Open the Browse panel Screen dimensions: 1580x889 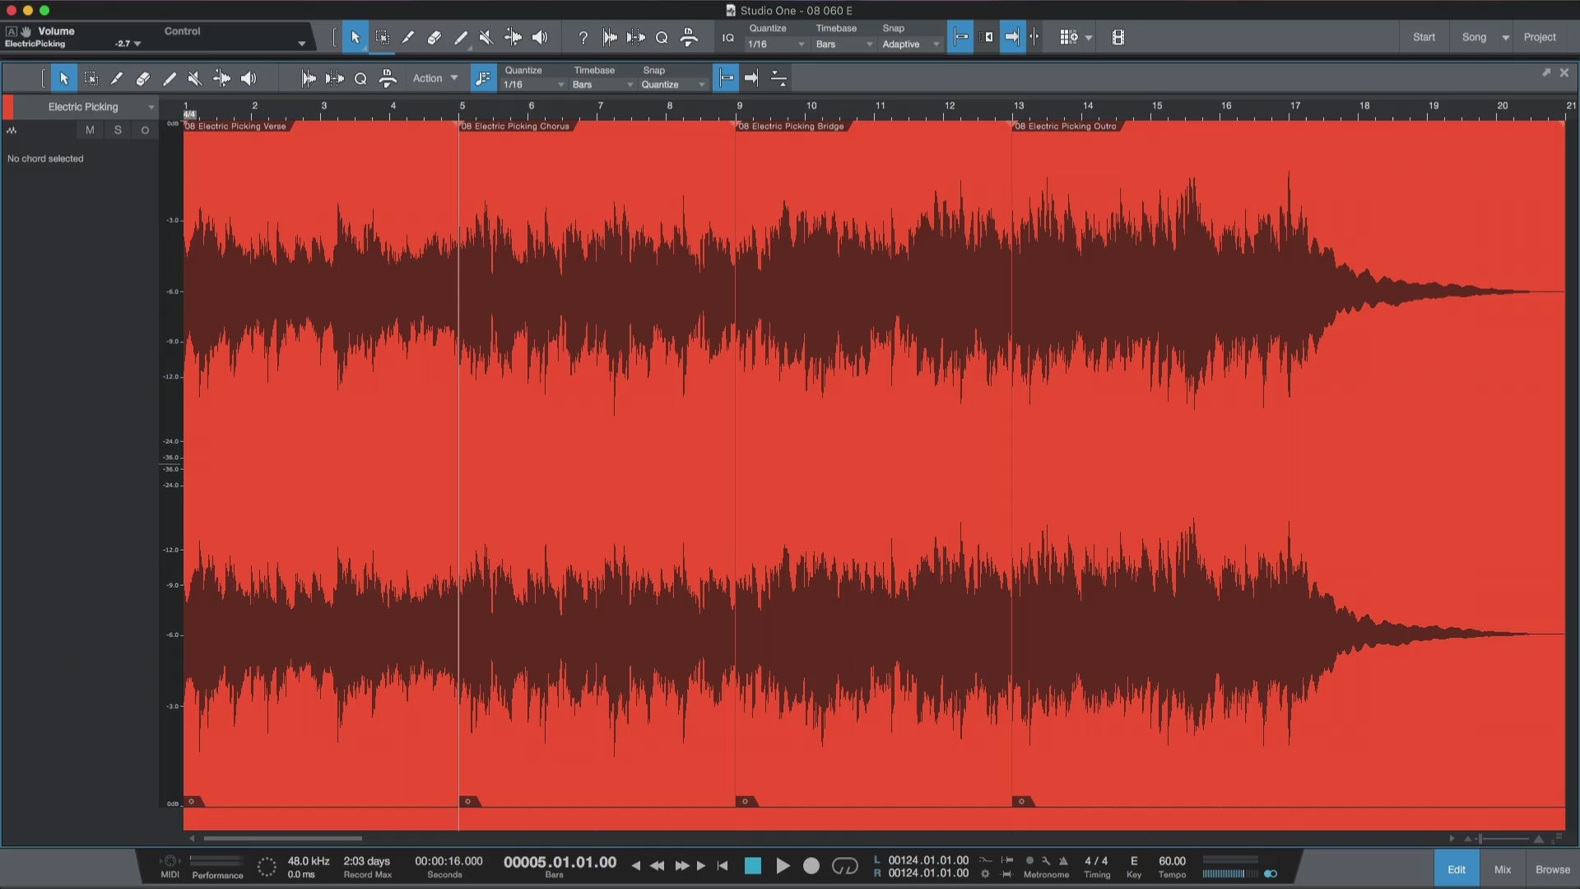[x=1553, y=869]
